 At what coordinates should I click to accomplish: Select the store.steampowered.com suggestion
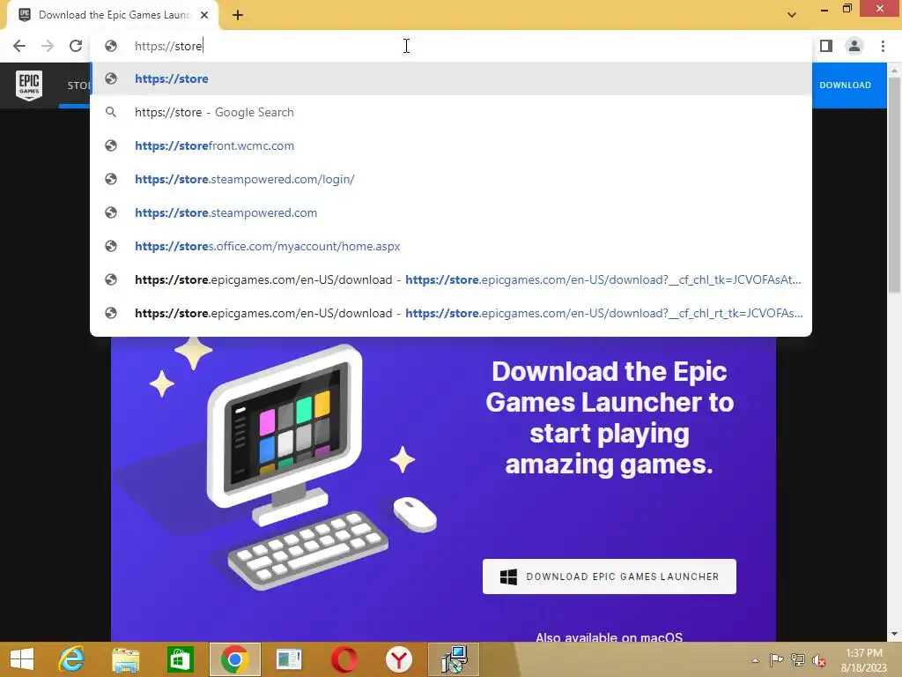tap(451, 212)
